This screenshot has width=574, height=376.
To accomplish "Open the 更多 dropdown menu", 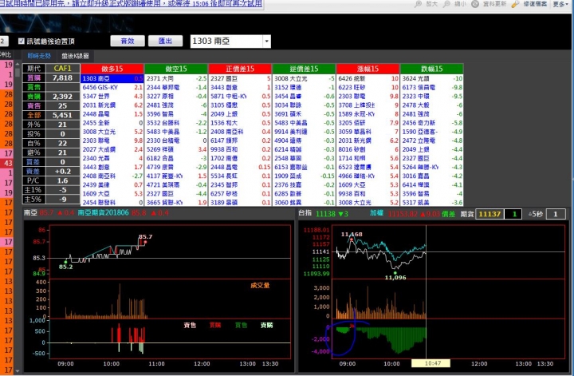I will coord(560,4).
